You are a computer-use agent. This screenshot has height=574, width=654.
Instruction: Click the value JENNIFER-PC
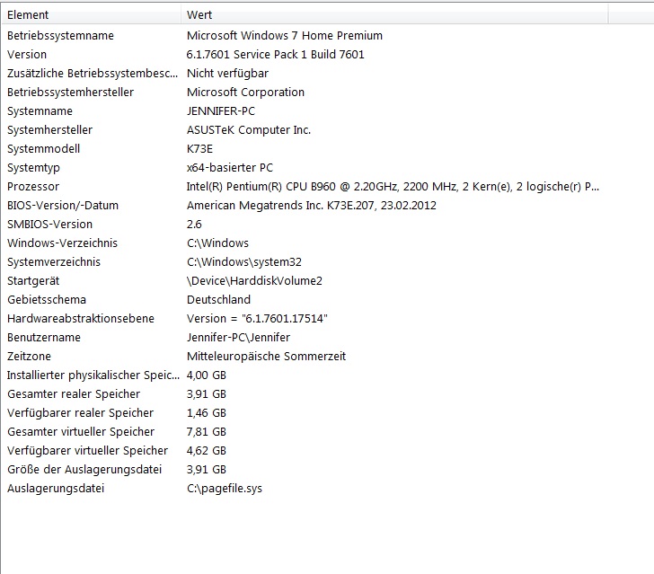[x=221, y=111]
